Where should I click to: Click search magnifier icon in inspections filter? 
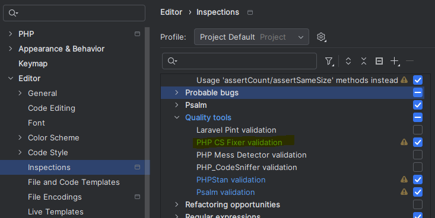[x=172, y=61]
